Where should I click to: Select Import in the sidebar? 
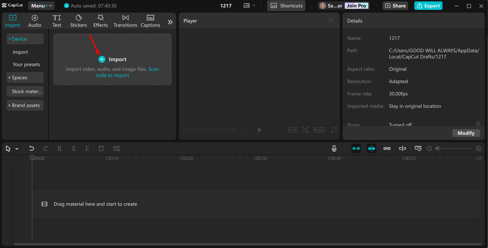point(20,52)
